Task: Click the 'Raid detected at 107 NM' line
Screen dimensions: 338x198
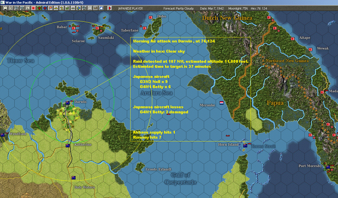Action: click(x=191, y=61)
